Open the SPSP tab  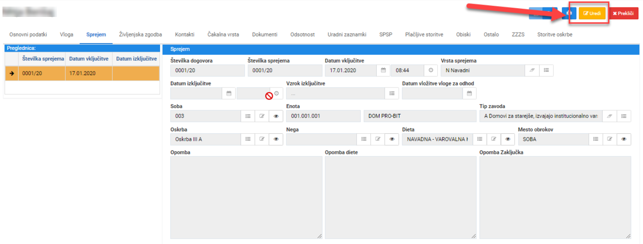click(386, 35)
